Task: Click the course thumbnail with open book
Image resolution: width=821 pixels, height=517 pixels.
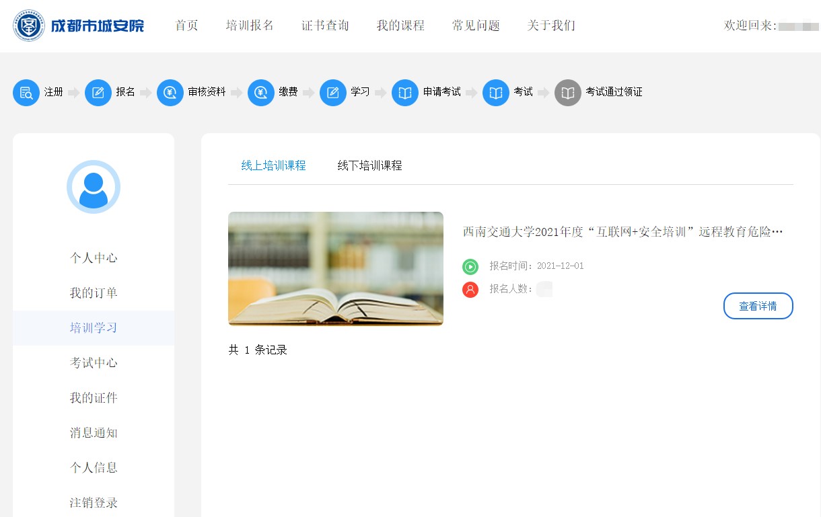Action: 335,268
